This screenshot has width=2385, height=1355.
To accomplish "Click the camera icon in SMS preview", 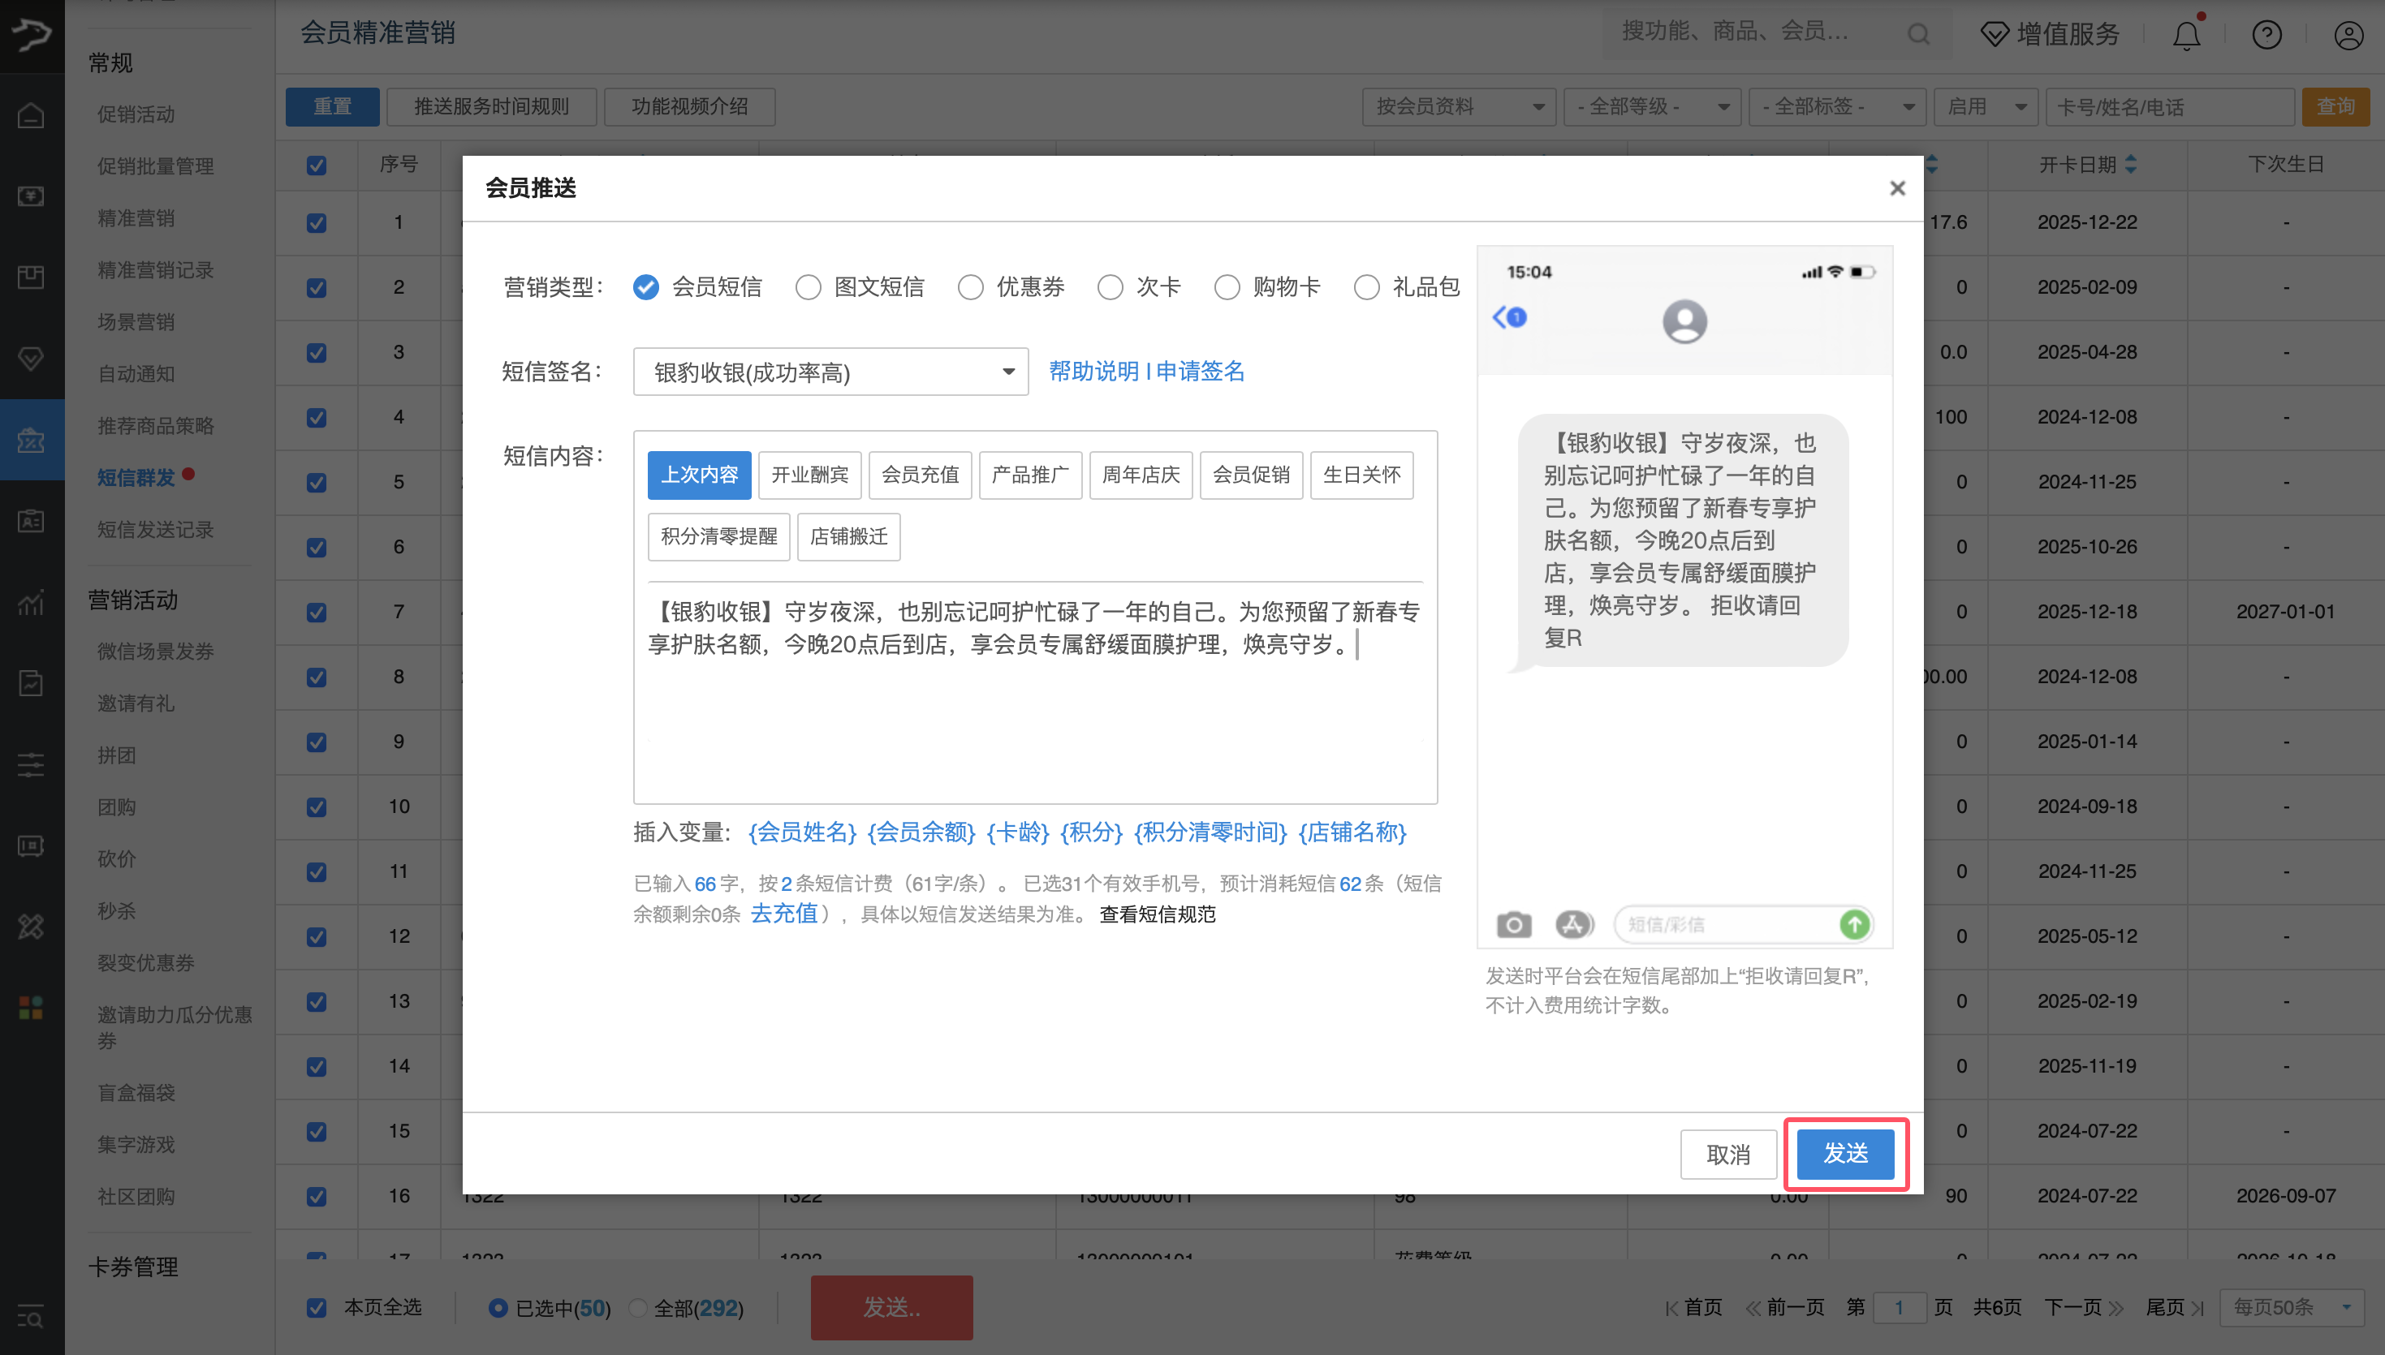I will point(1514,924).
